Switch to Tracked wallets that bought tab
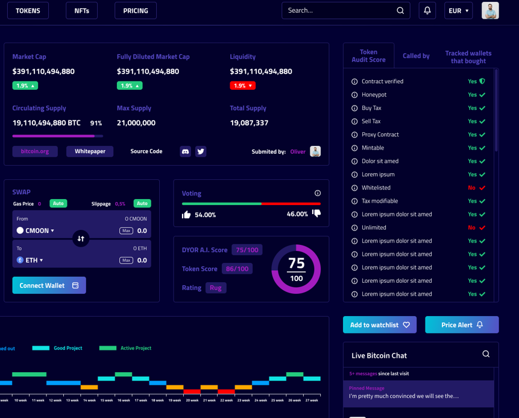Viewport: 519px width, 418px height. click(x=468, y=57)
